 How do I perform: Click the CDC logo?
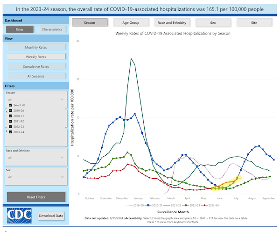19,215
